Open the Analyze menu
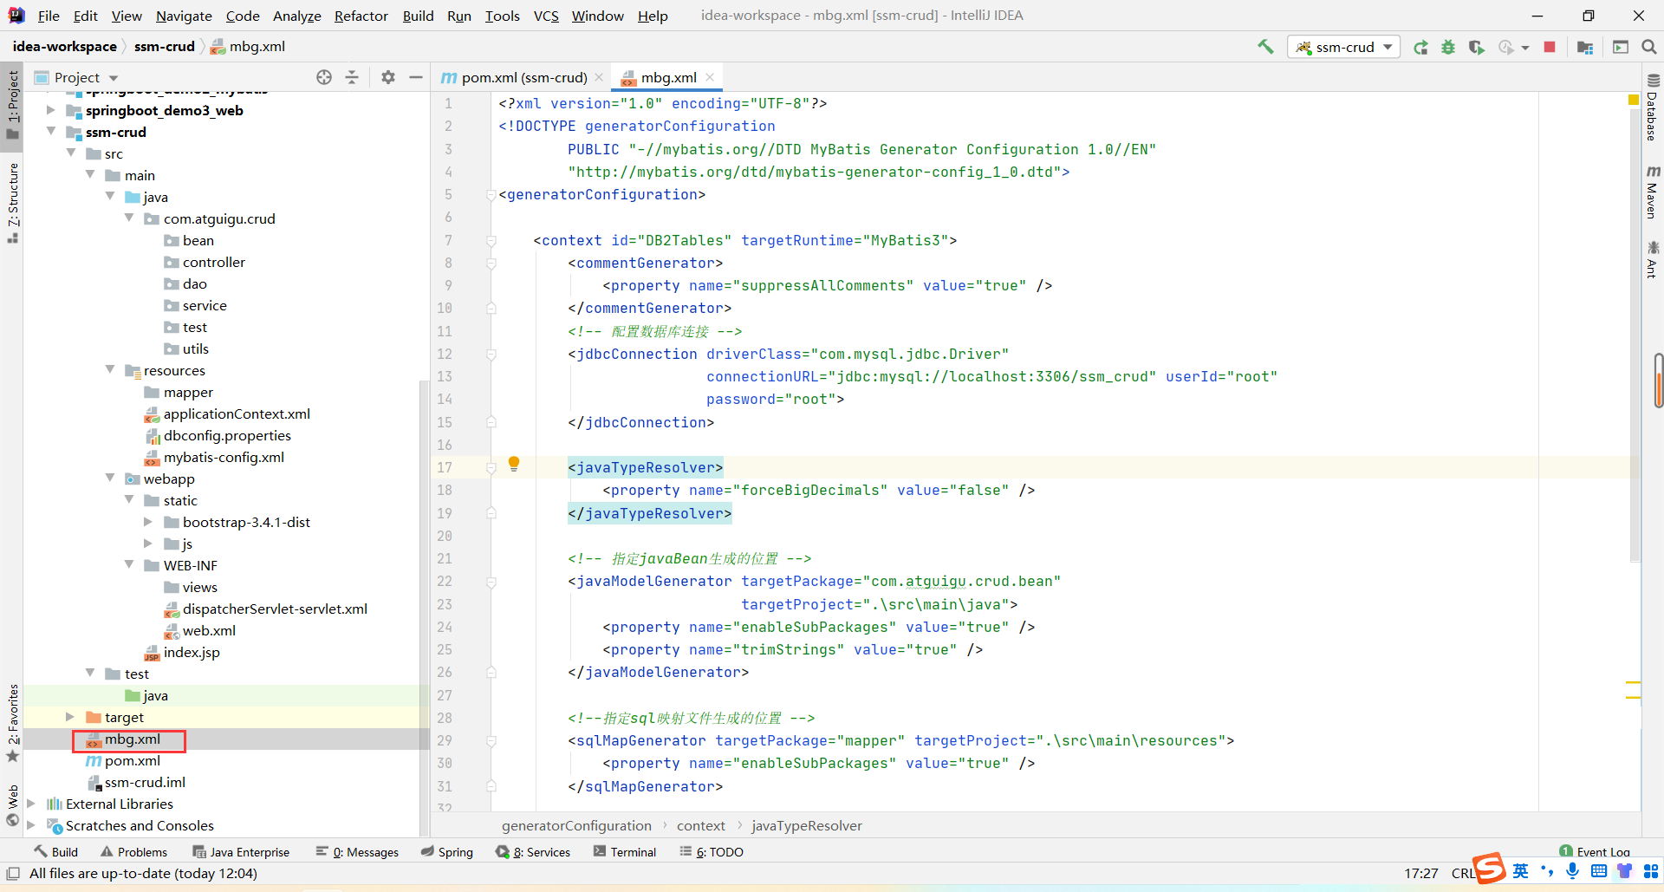This screenshot has width=1664, height=892. [296, 16]
